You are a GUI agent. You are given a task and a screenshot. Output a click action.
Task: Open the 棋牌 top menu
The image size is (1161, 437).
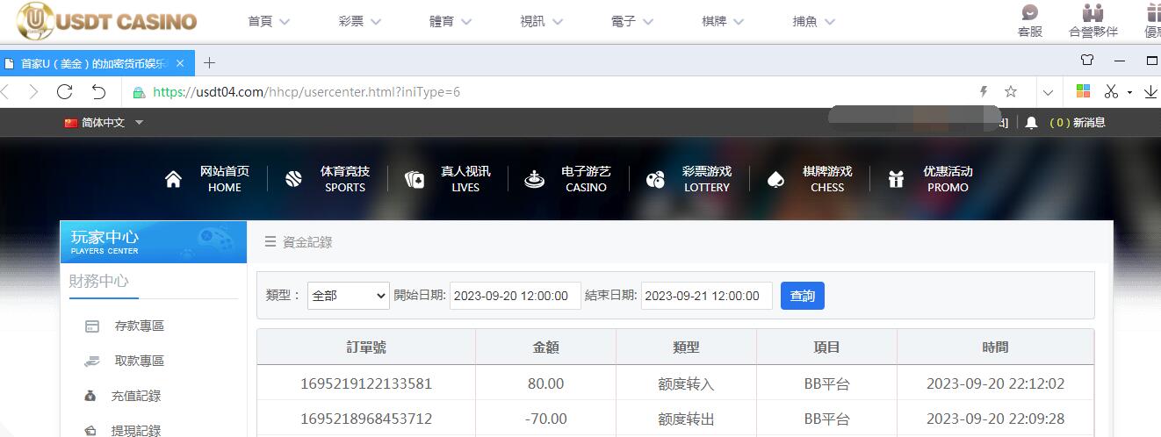click(x=723, y=21)
